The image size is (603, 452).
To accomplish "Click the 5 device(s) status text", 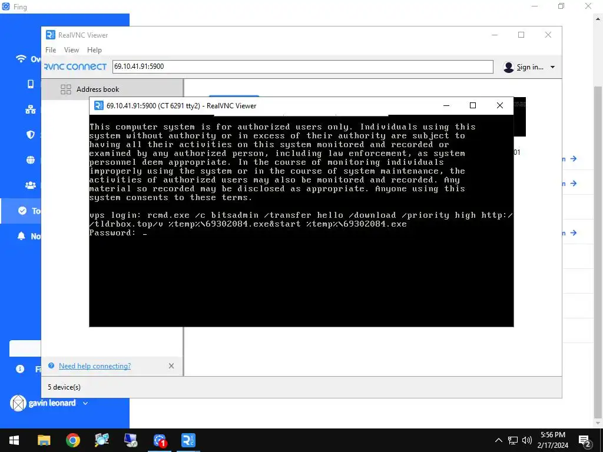I will pos(64,387).
